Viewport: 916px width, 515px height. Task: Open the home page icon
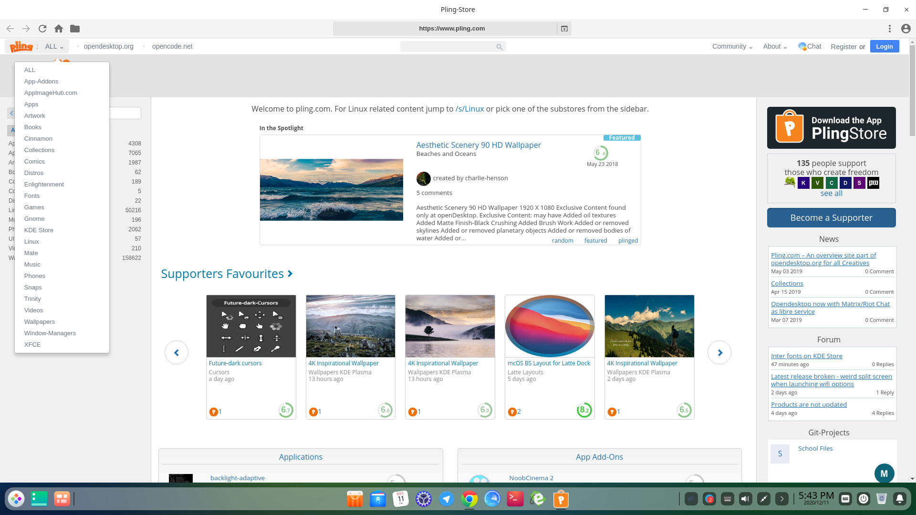point(59,29)
